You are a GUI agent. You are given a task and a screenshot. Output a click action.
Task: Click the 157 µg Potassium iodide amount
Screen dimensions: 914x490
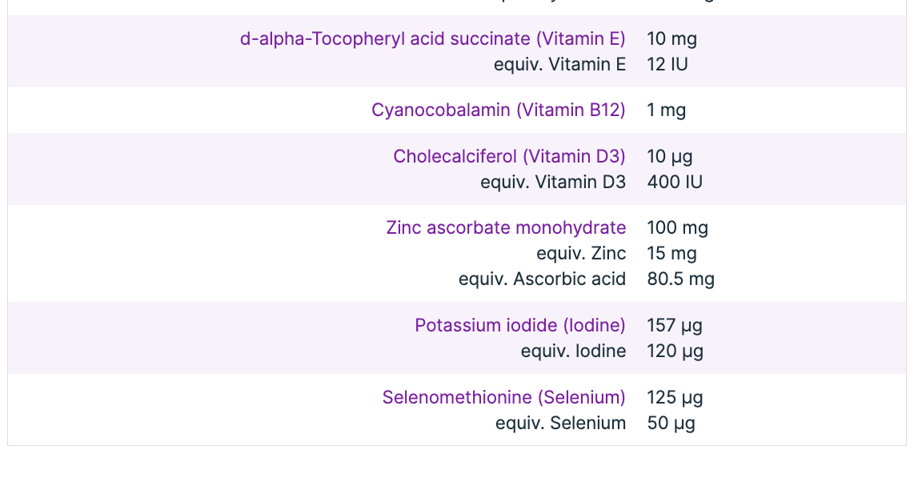[x=675, y=325]
